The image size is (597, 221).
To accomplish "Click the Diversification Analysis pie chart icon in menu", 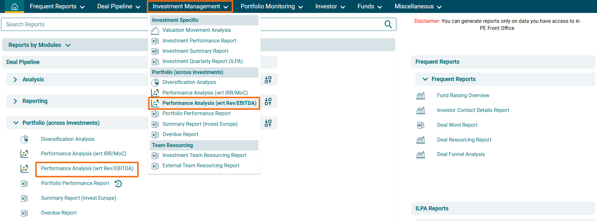I will coord(155,83).
